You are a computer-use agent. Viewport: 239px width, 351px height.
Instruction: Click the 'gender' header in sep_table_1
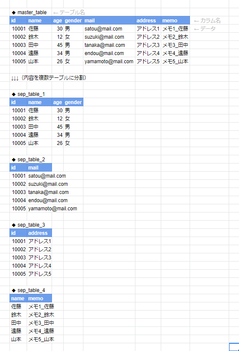[74, 102]
